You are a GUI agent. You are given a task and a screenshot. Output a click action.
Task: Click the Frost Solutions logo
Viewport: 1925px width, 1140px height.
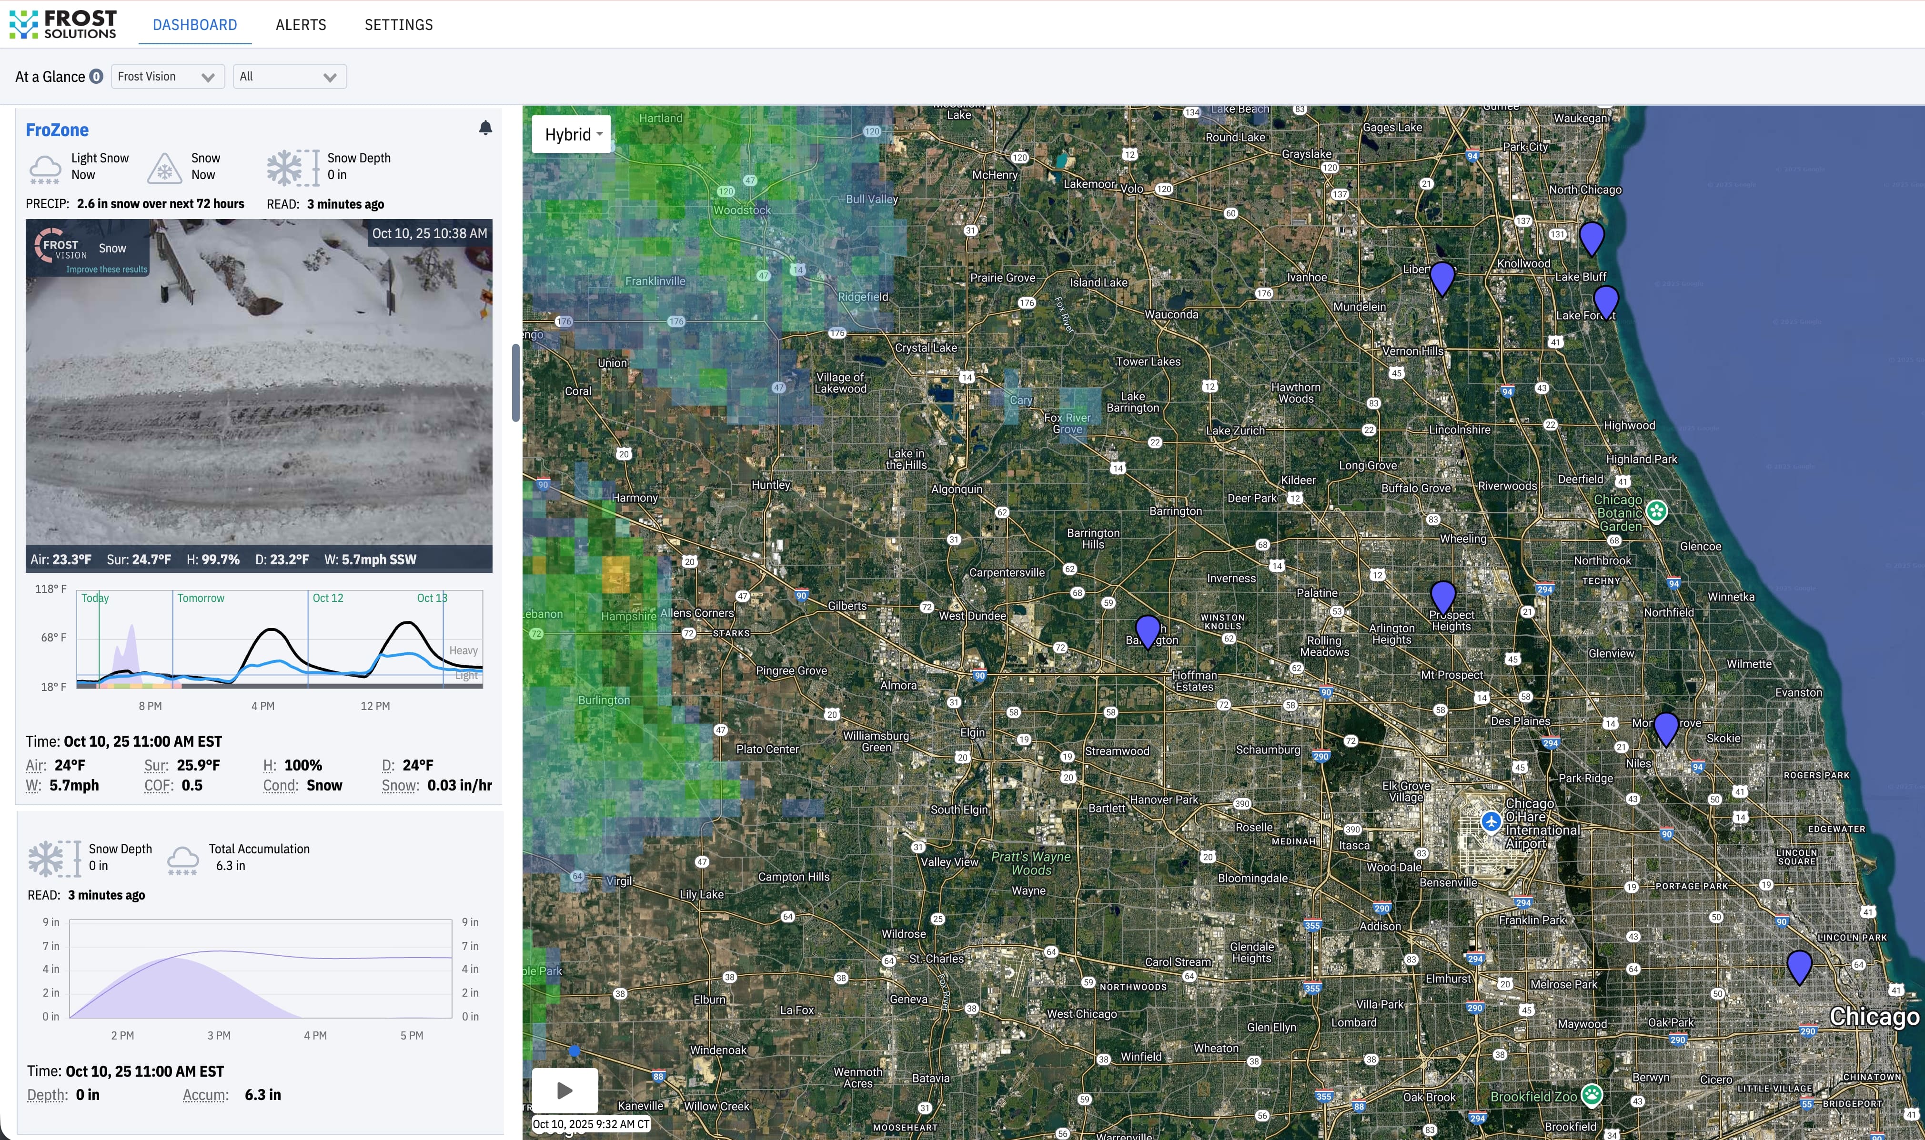[63, 24]
